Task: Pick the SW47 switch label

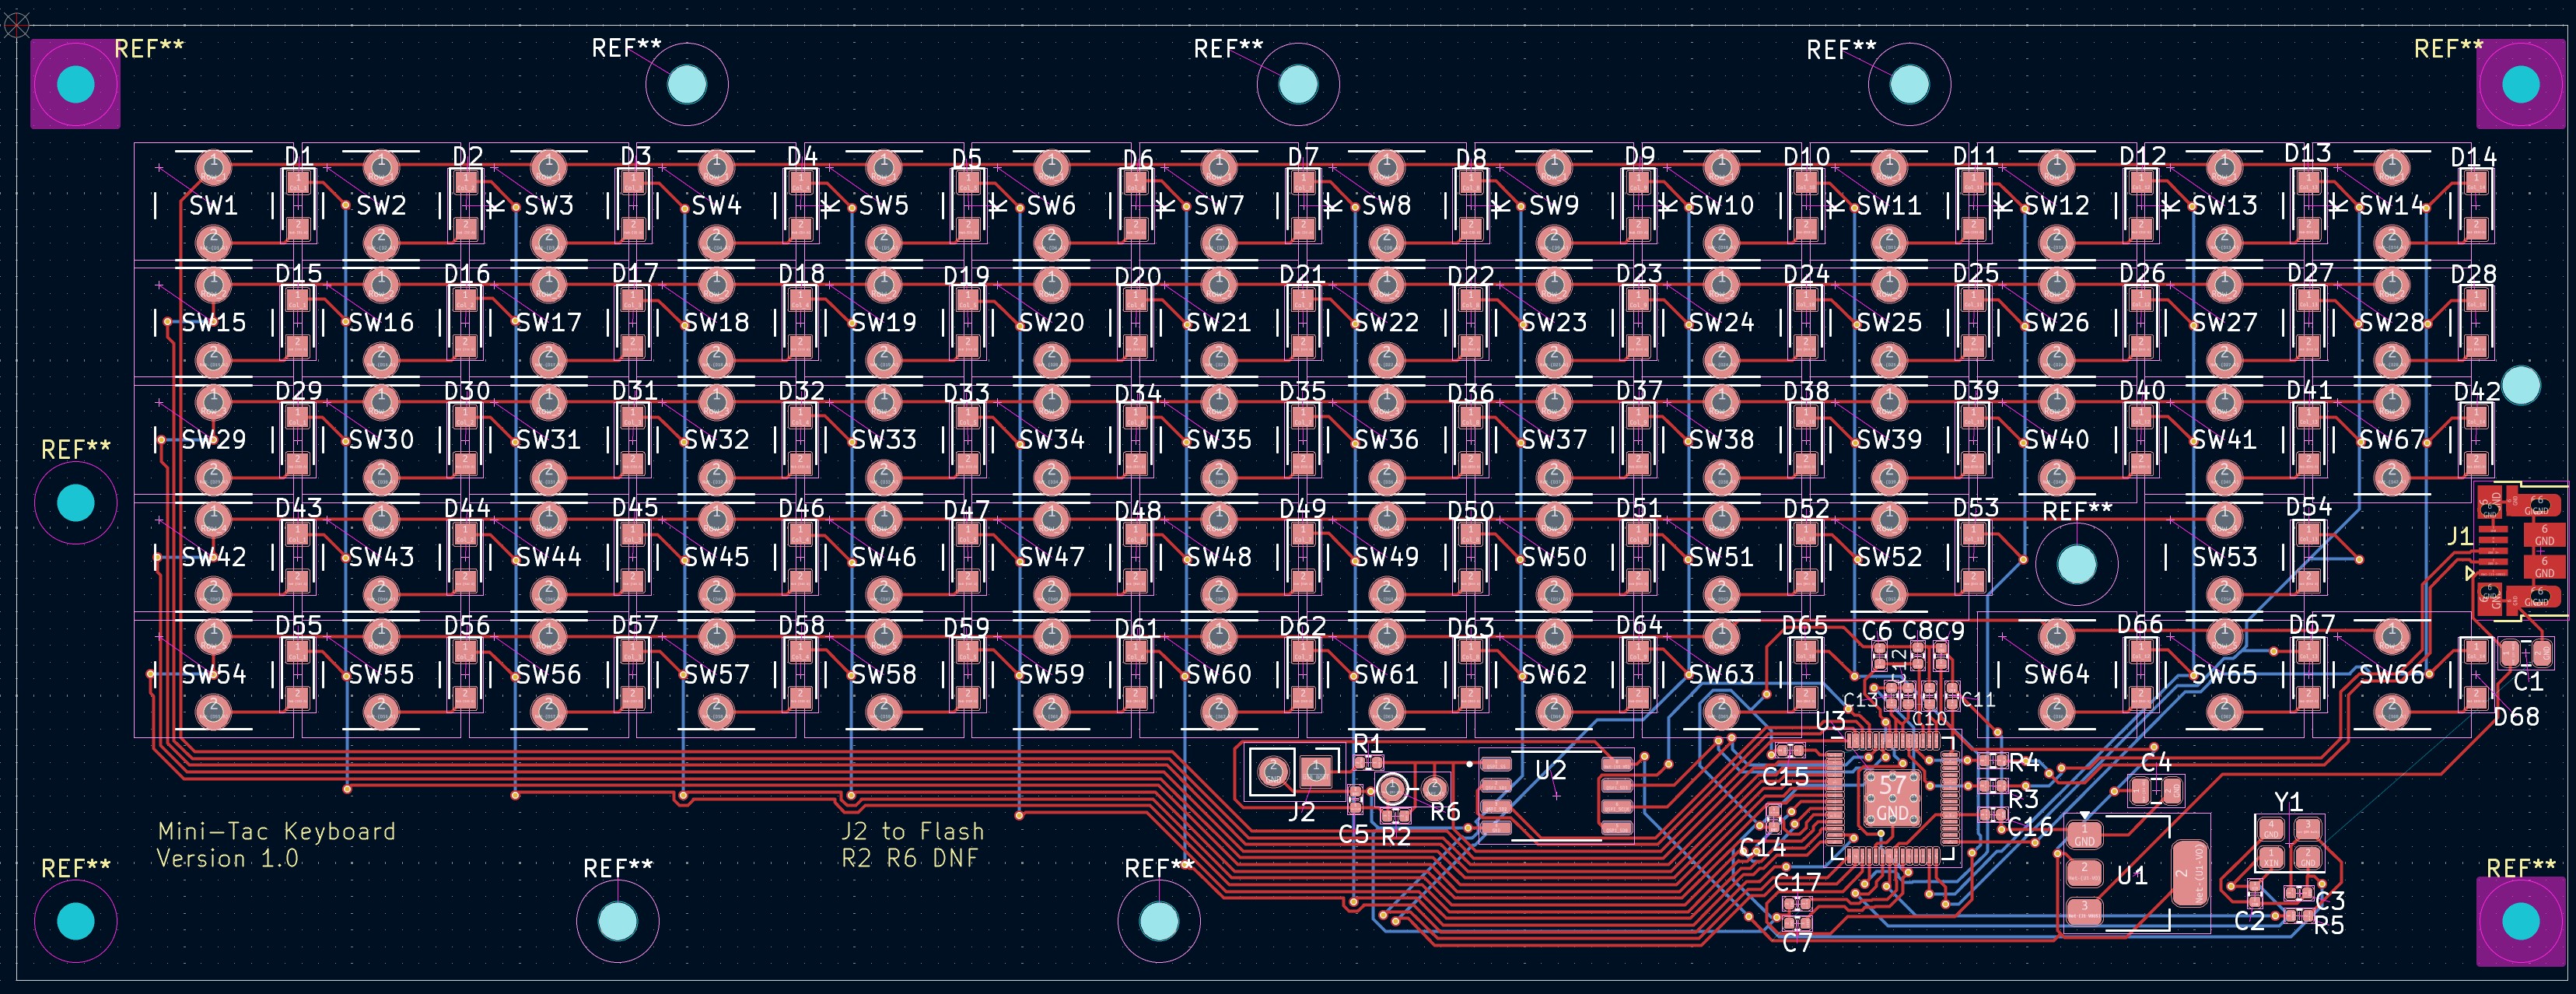Action: (1052, 557)
